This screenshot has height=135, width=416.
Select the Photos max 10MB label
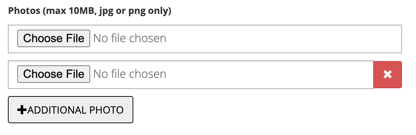coord(90,11)
